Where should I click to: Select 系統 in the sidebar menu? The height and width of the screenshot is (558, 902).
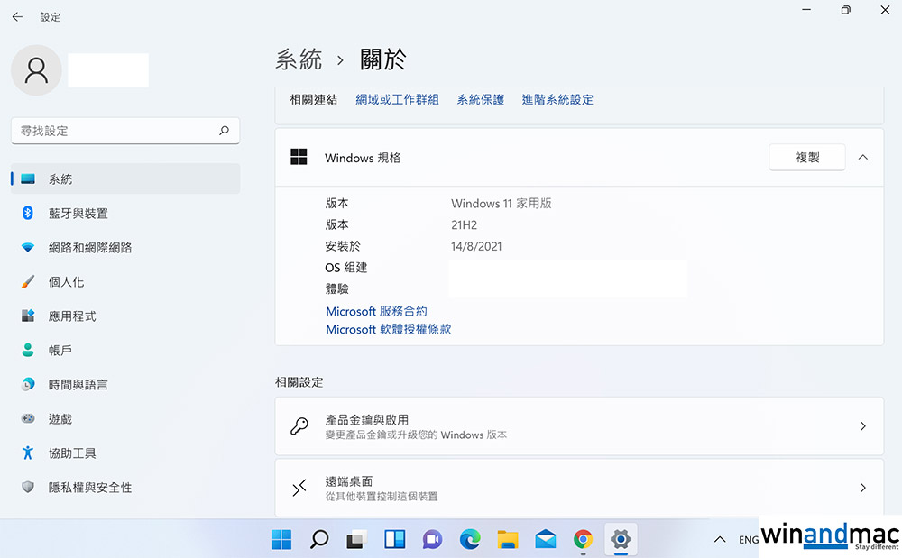point(60,179)
